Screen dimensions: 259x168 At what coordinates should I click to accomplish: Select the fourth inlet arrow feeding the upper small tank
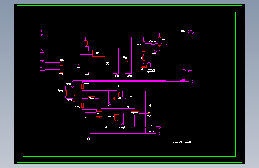tap(43, 63)
